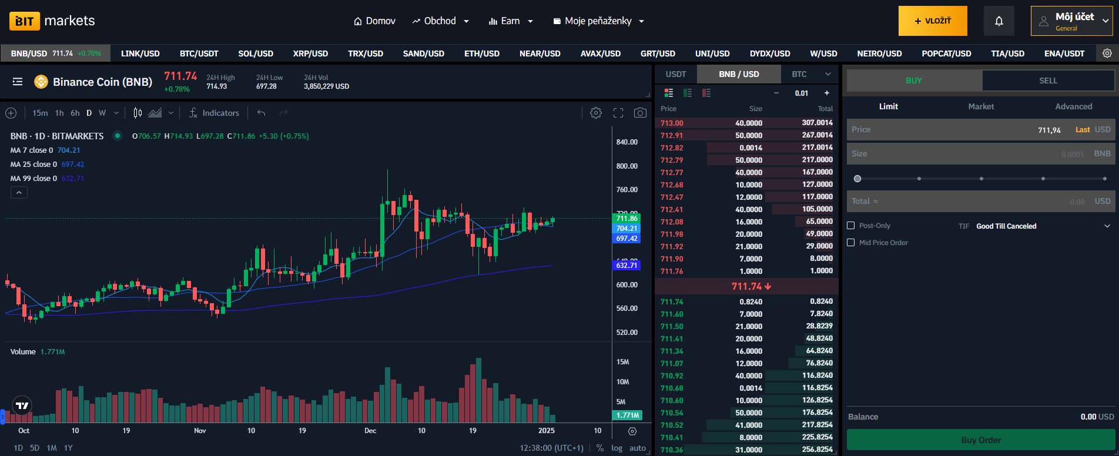Tick the Mid Price Order checkbox
Image resolution: width=1119 pixels, height=456 pixels.
pyautogui.click(x=850, y=243)
